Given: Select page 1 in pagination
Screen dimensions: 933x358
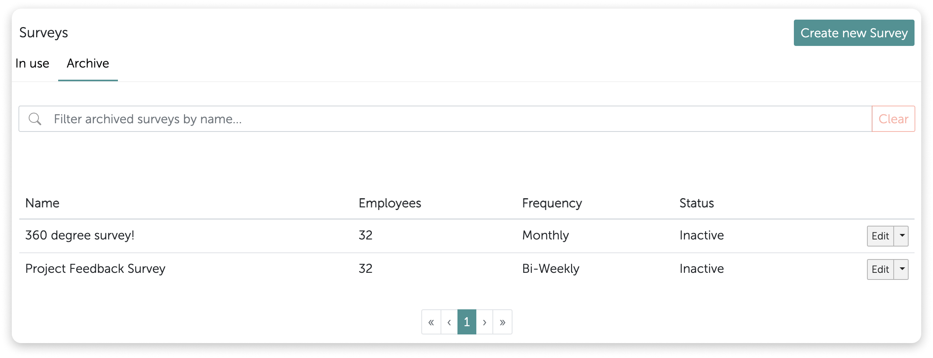Looking at the screenshot, I should (467, 322).
